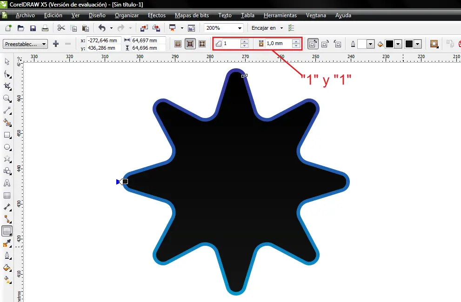Open the Herramientas menu

tap(280, 15)
